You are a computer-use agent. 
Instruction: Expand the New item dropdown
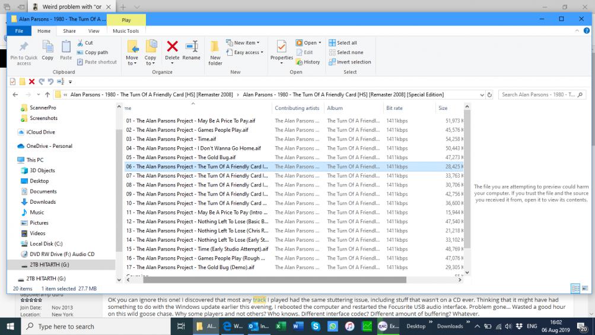click(x=244, y=43)
